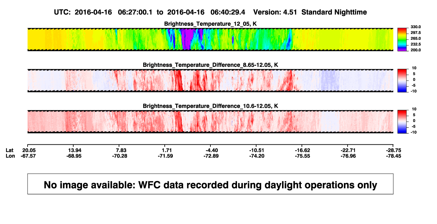Viewport: 437px width, 224px height.
Task: Click latitude tick value -10.51
Action: 256,150
